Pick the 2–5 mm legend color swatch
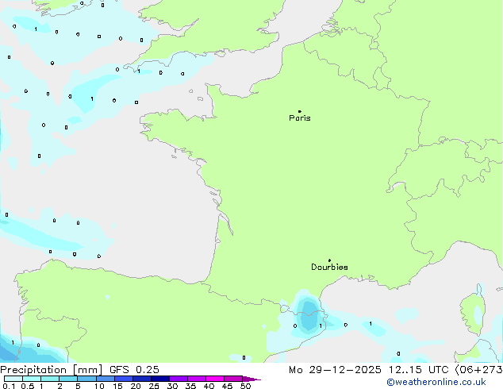 point(68,379)
